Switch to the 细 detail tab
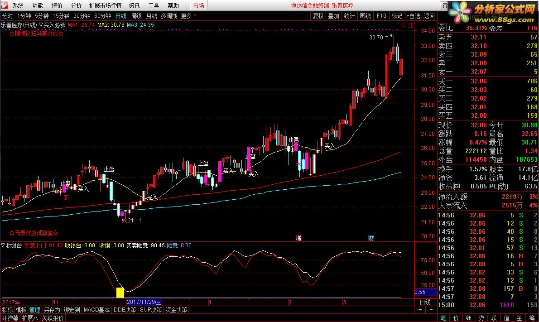This screenshot has width=539, height=322. point(468,318)
